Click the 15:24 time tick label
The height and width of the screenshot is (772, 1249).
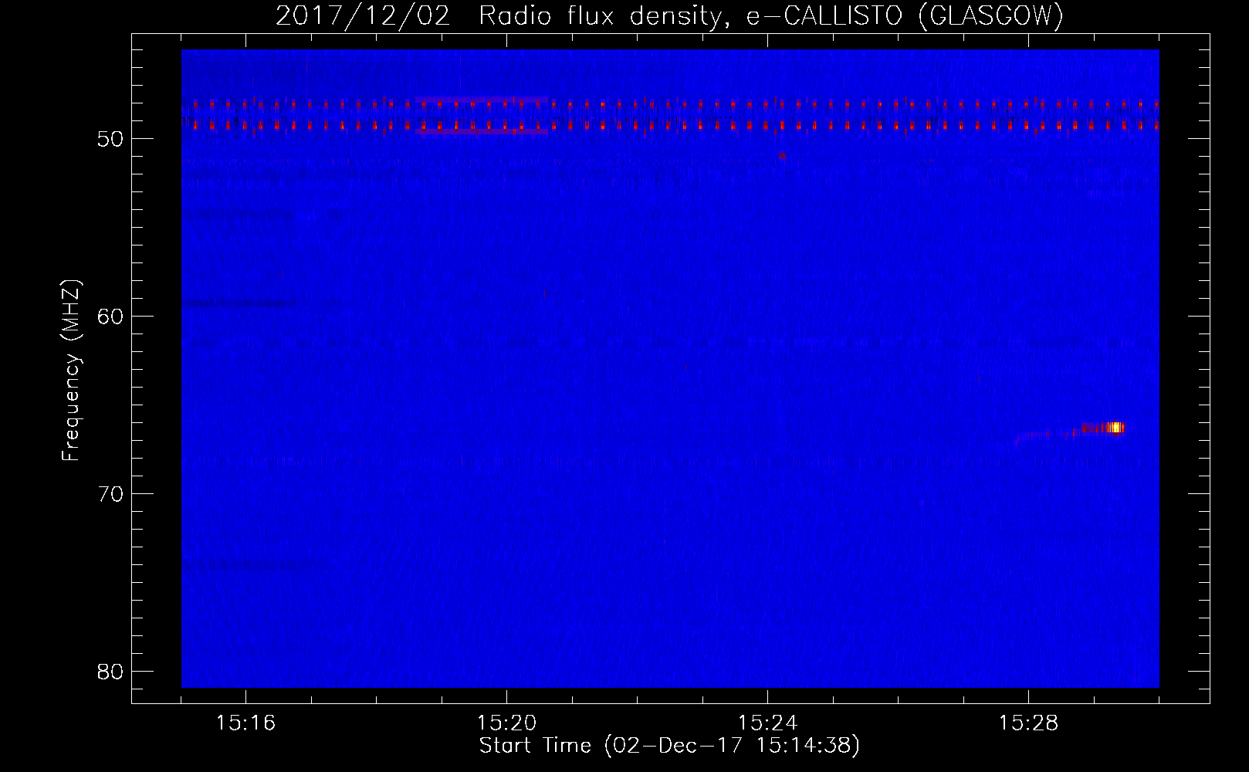767,723
